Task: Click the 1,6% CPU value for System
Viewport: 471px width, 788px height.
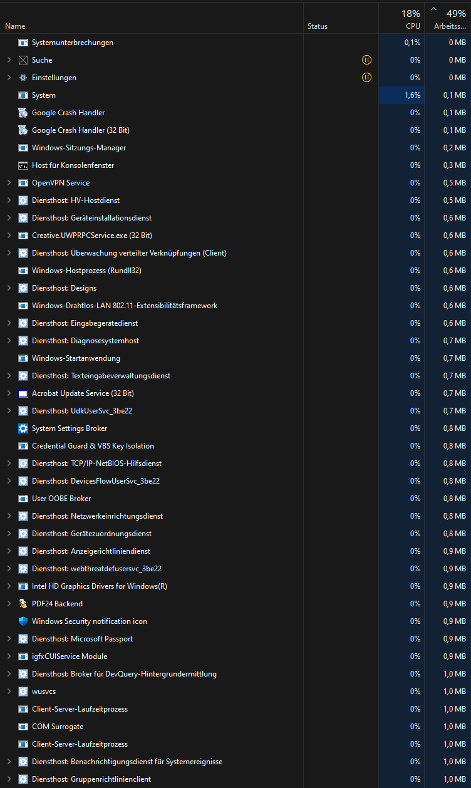Action: click(x=412, y=95)
